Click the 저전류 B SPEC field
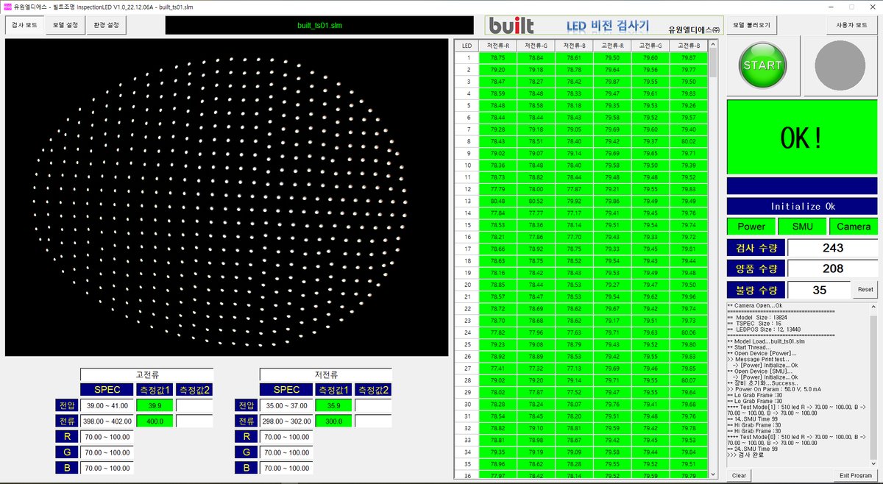Image resolution: width=883 pixels, height=484 pixels. [286, 468]
